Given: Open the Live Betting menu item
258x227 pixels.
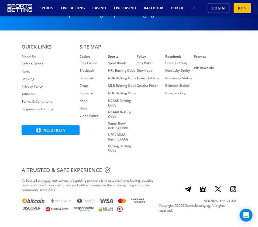Looking at the screenshot, I should pos(73,8).
